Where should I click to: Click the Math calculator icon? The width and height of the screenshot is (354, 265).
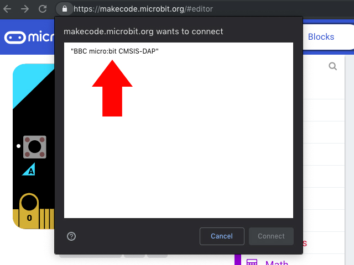(x=252, y=262)
